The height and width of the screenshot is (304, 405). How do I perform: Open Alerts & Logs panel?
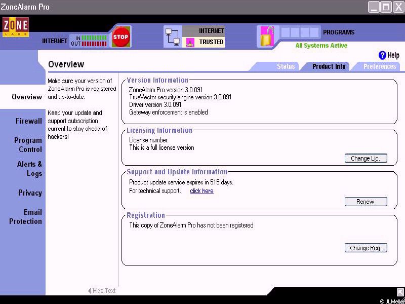tap(29, 169)
